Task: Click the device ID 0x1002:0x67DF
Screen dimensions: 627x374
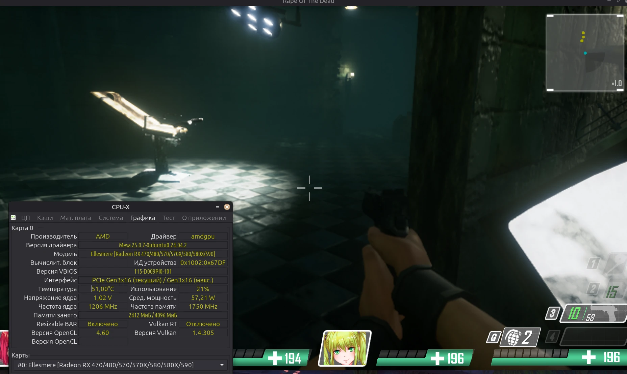Action: (x=203, y=263)
